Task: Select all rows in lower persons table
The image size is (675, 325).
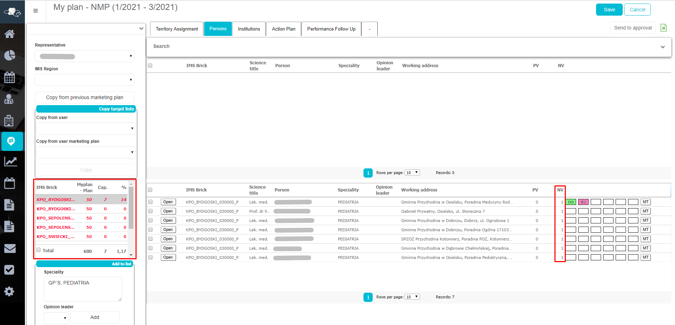Action: coord(150,190)
